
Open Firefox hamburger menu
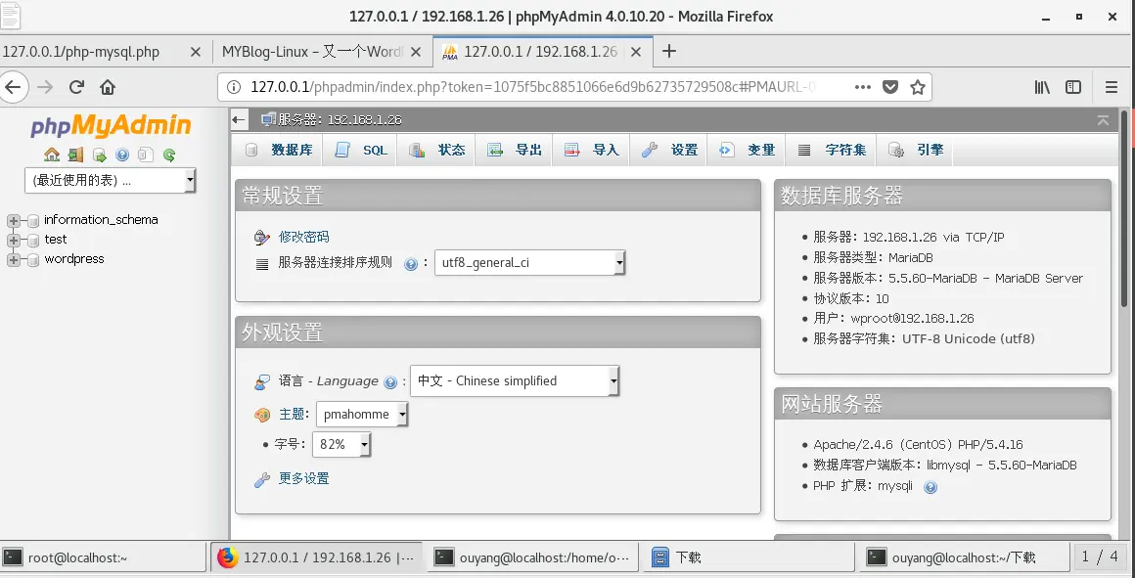click(1112, 88)
